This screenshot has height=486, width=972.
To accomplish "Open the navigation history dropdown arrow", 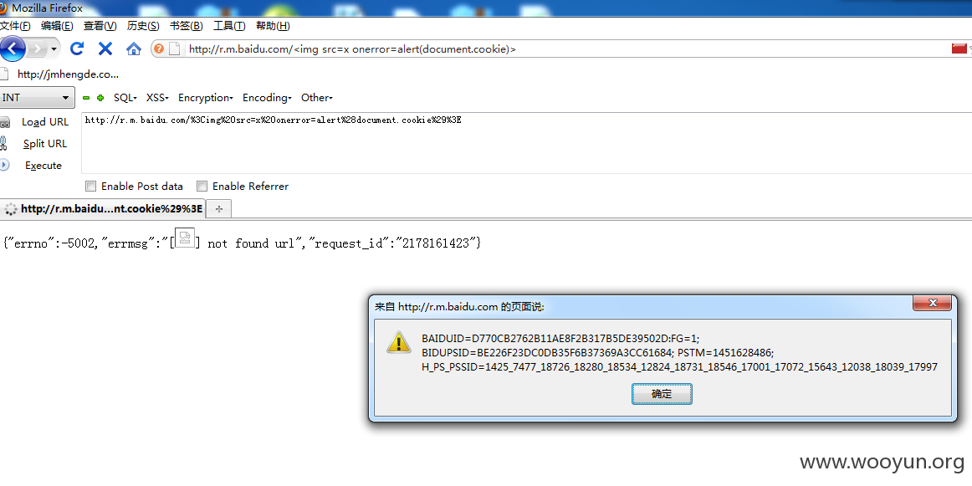I will (x=54, y=49).
